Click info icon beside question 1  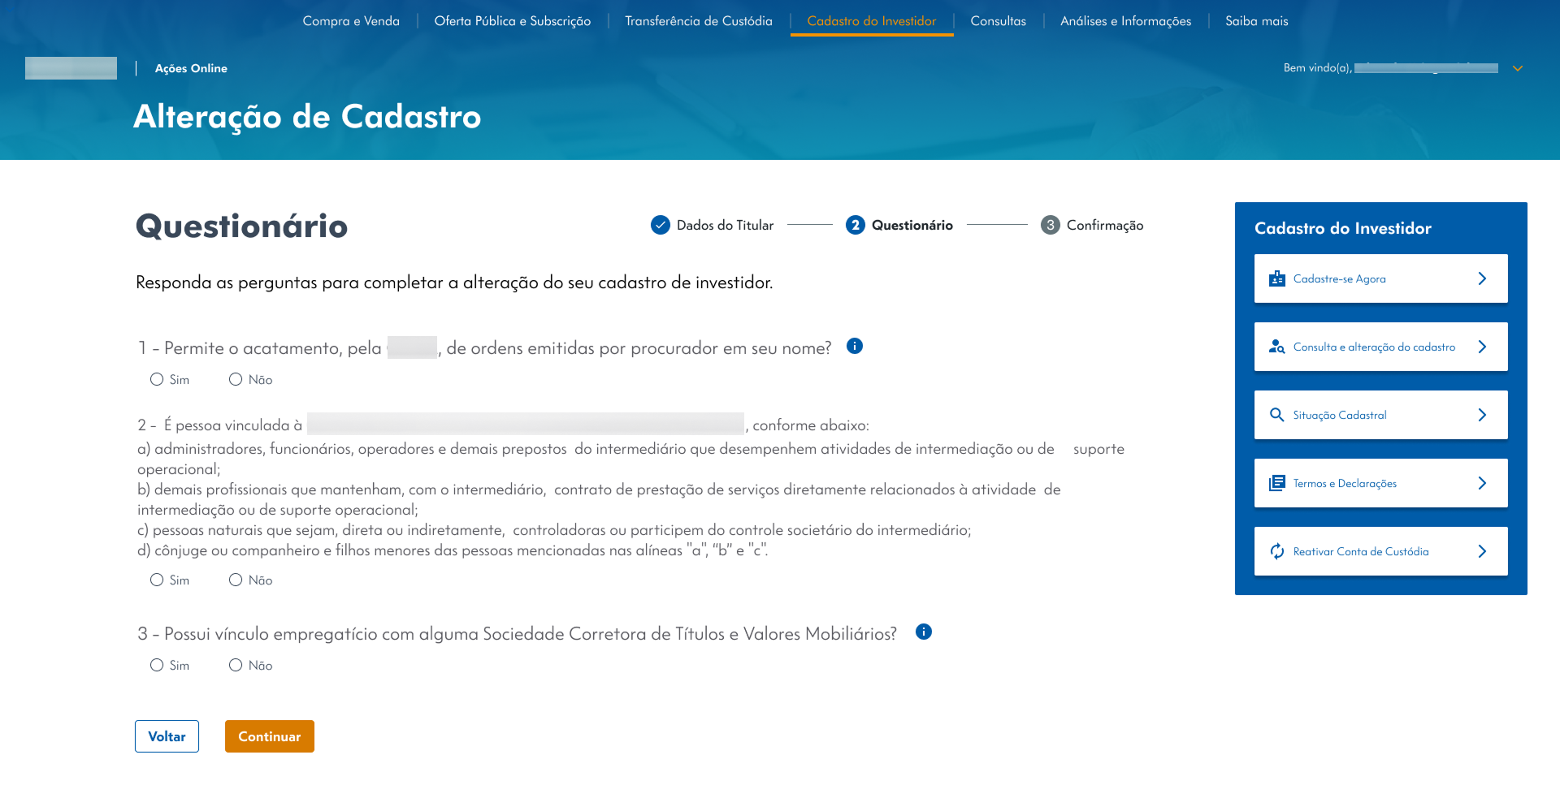(855, 346)
